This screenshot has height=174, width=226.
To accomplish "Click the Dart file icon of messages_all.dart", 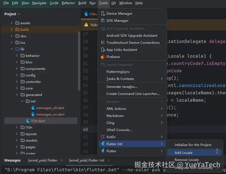I will [x=33, y=108].
